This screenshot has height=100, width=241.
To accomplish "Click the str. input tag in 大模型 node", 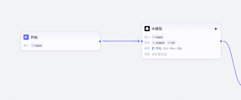I will point(158,37).
